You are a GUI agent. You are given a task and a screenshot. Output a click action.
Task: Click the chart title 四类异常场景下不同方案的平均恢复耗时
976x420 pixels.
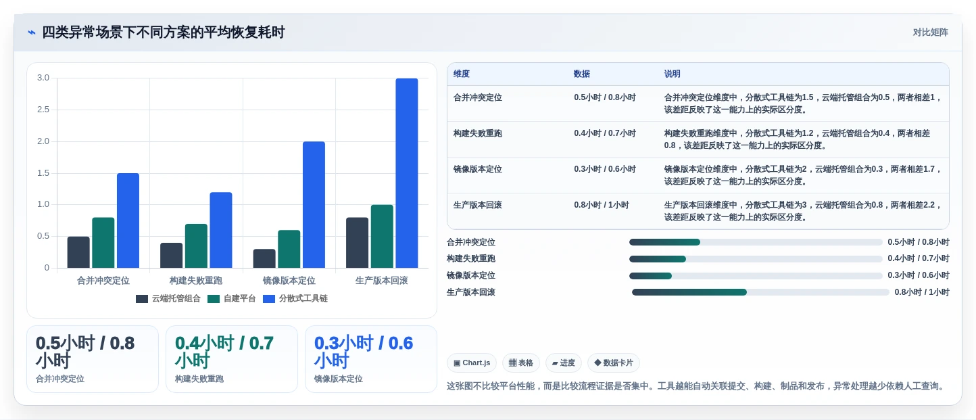click(x=164, y=32)
